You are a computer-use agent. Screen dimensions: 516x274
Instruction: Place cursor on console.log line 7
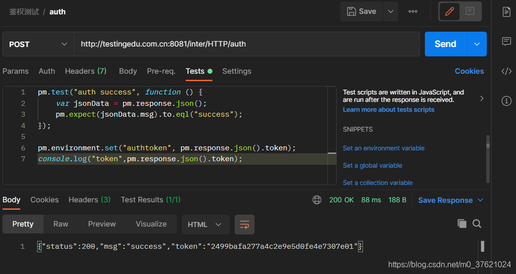coord(140,159)
